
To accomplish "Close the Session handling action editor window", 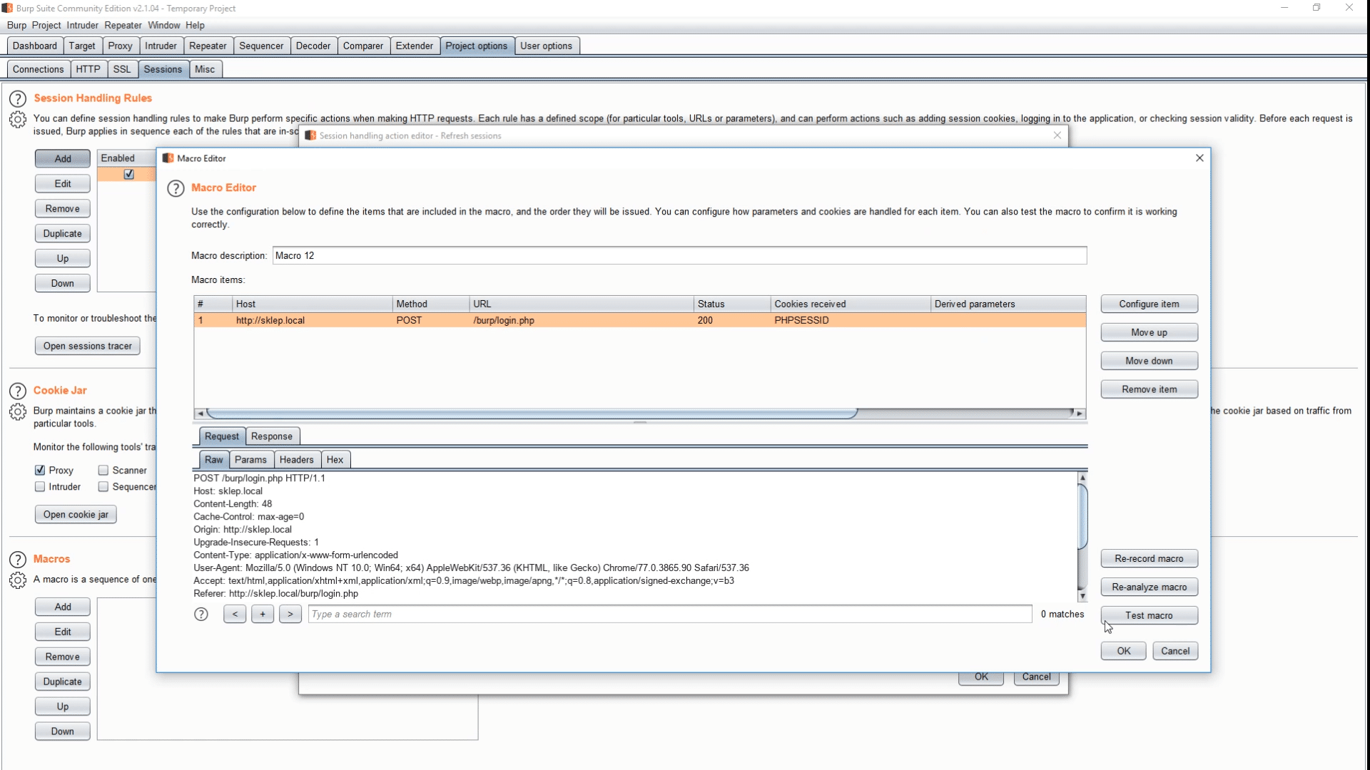I will (x=1057, y=135).
